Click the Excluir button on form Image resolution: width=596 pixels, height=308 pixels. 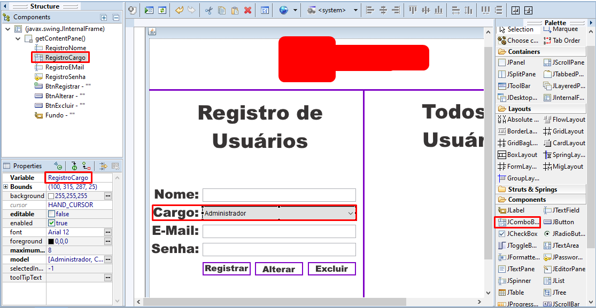(332, 268)
